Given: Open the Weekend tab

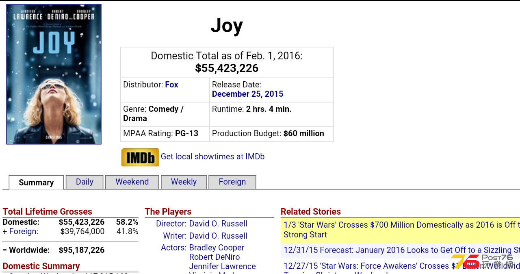Looking at the screenshot, I should point(132,182).
